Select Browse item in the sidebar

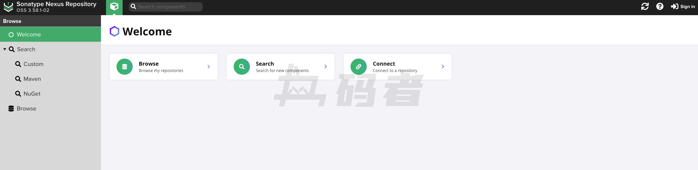[26, 108]
